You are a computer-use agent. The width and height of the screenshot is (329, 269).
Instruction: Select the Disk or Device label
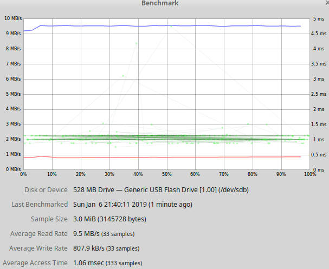click(46, 190)
